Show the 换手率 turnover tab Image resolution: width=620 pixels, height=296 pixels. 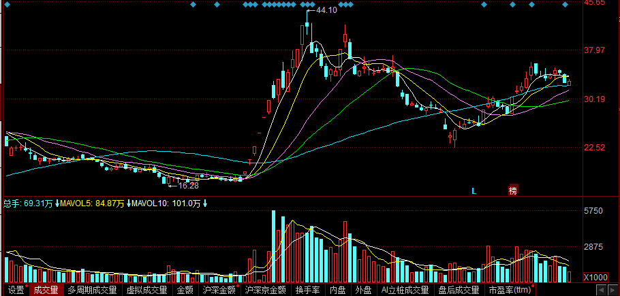(308, 290)
